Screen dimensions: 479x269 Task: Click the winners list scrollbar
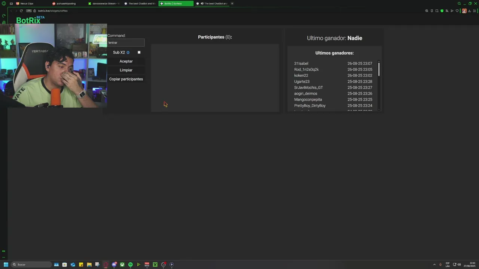pyautogui.click(x=379, y=69)
